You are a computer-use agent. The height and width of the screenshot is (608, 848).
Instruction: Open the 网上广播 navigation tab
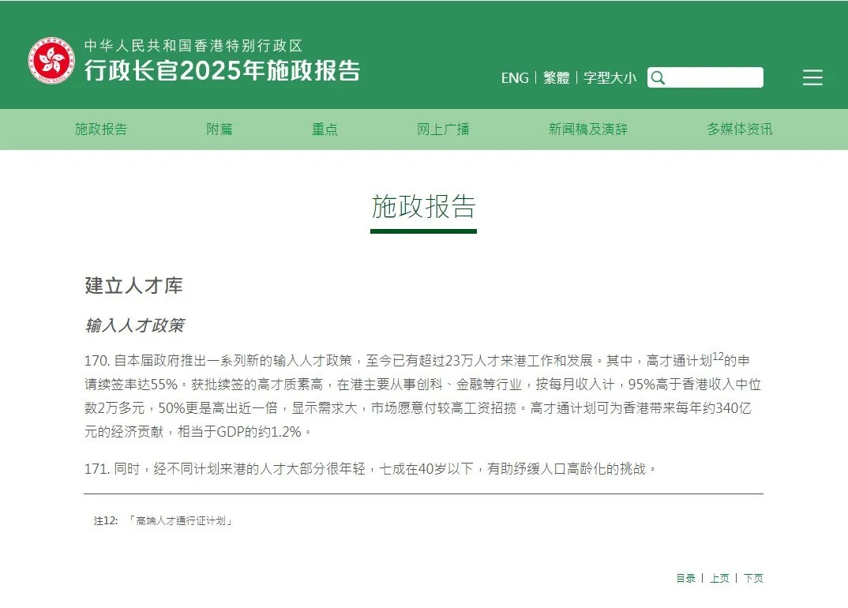[x=443, y=129]
